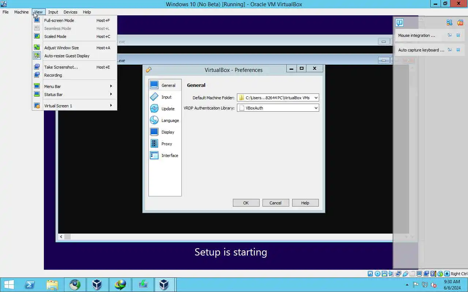Screen dimensions: 468x292
Task: Expand the Menu Bar submenu
Action: point(75,87)
